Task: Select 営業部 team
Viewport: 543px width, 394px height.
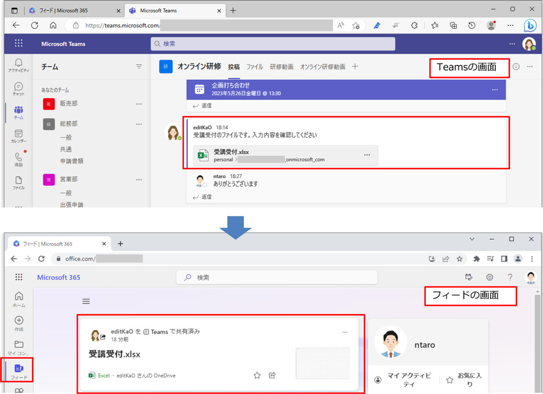Action: coord(68,179)
